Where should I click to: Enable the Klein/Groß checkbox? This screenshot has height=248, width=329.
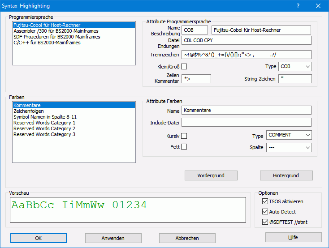point(184,67)
